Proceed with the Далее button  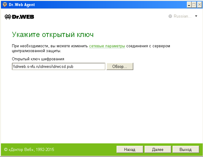coord(158,149)
